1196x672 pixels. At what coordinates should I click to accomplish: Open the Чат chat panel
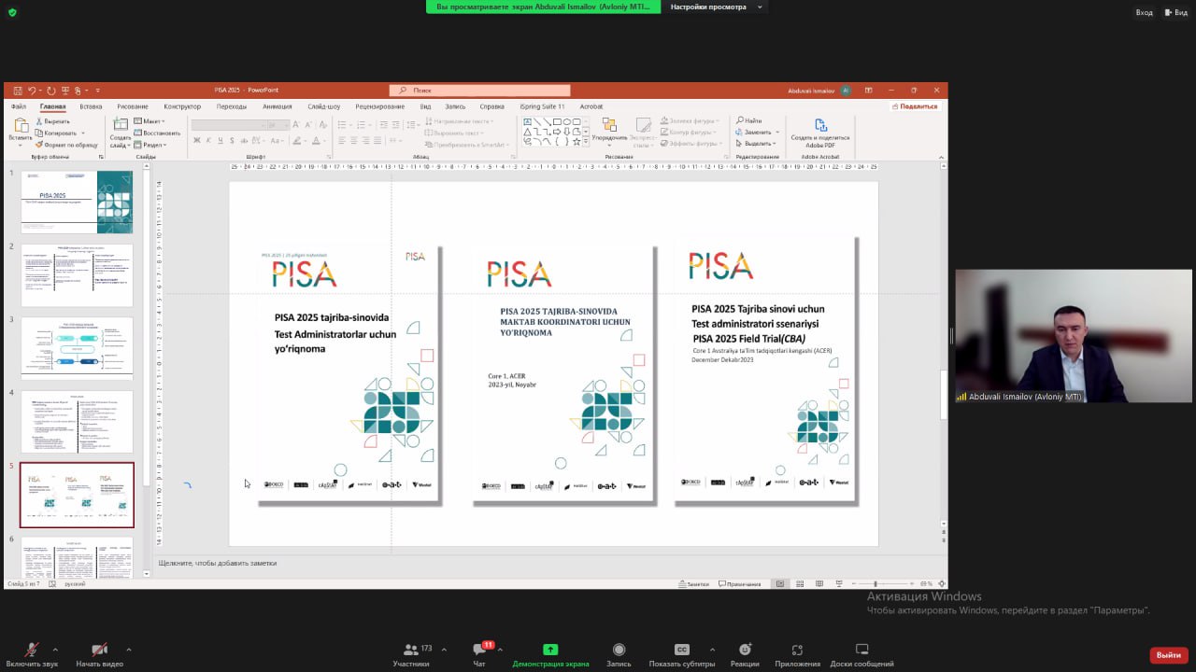click(479, 651)
